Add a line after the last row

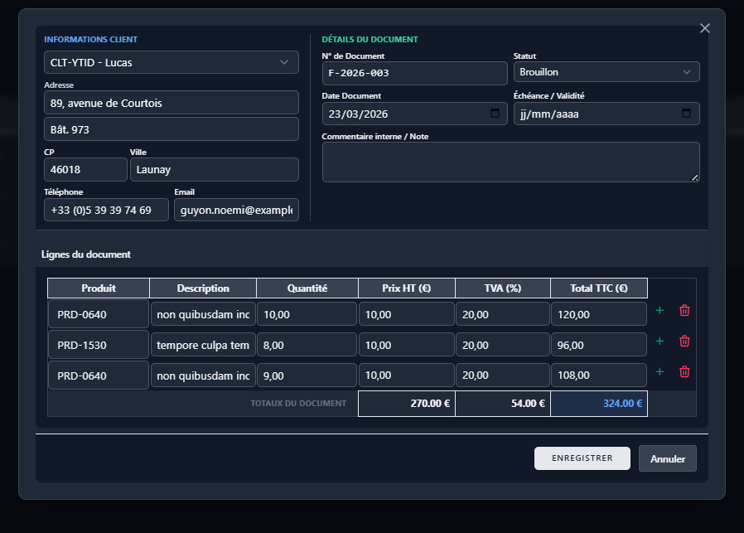coord(659,371)
